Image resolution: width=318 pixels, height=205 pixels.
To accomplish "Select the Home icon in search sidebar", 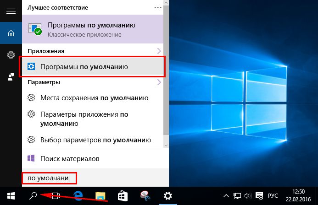I will pos(11,33).
